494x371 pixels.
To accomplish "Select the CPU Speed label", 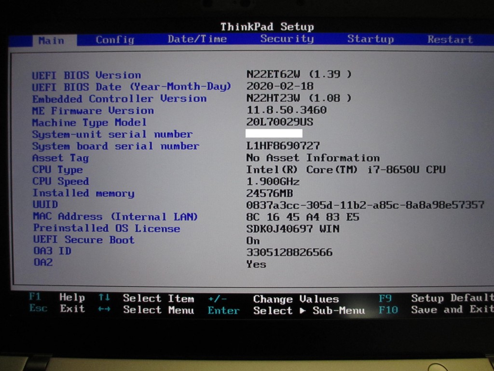I will [x=60, y=181].
